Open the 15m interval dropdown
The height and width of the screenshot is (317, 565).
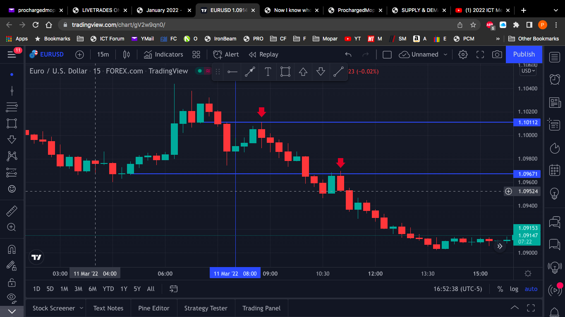point(103,54)
